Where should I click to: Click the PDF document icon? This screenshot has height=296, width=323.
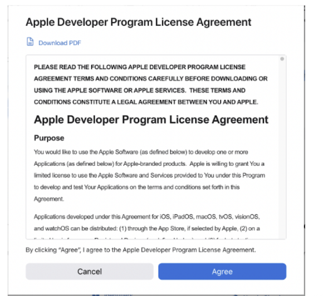pyautogui.click(x=30, y=42)
